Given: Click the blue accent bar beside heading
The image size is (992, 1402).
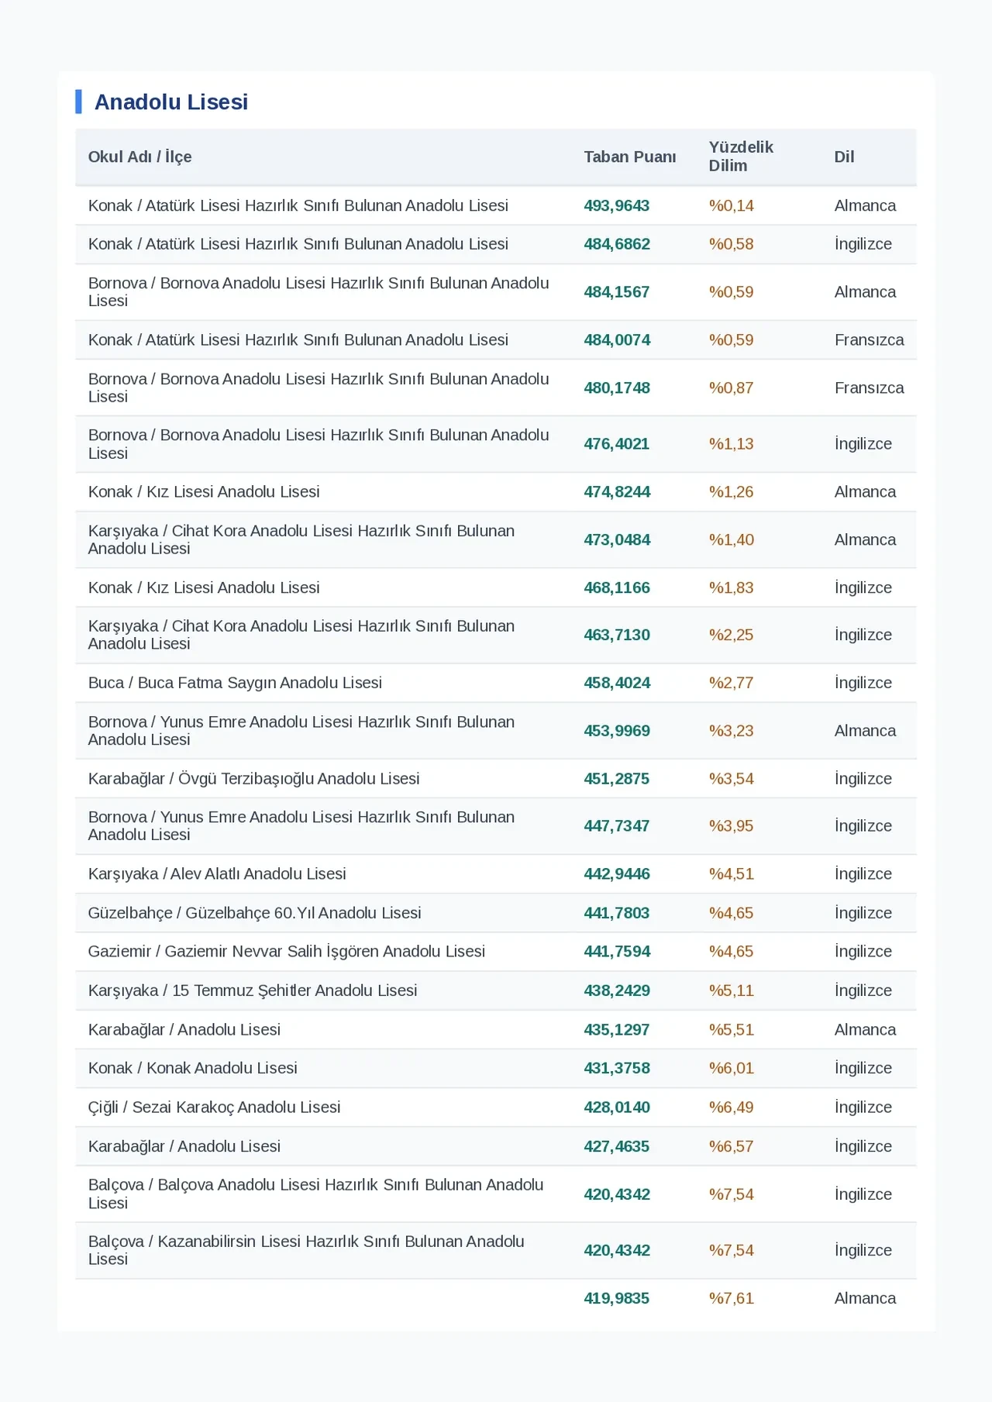Looking at the screenshot, I should [x=78, y=102].
